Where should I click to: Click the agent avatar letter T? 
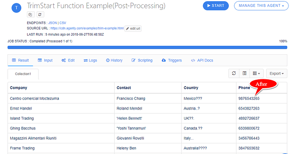(x=16, y=8)
